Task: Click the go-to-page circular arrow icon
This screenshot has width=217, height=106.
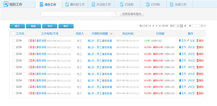Action: point(205,26)
